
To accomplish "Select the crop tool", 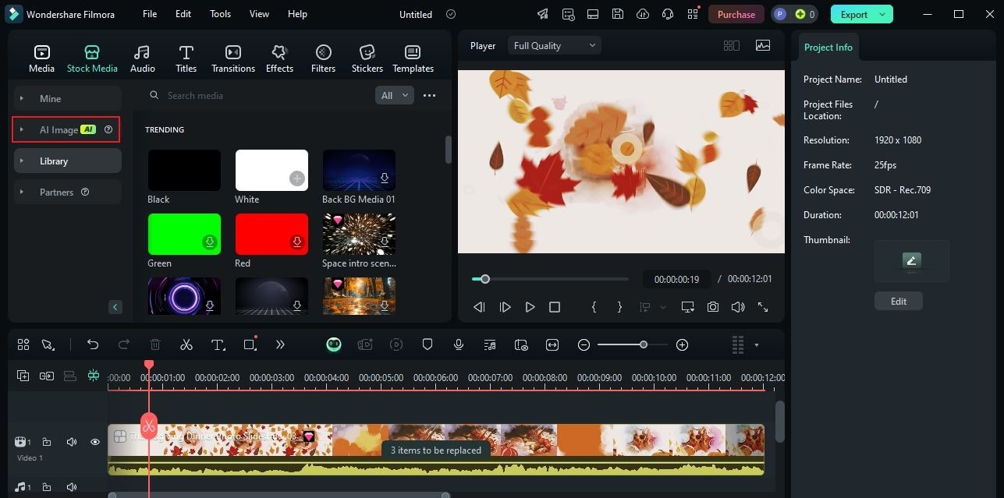I will pos(250,344).
